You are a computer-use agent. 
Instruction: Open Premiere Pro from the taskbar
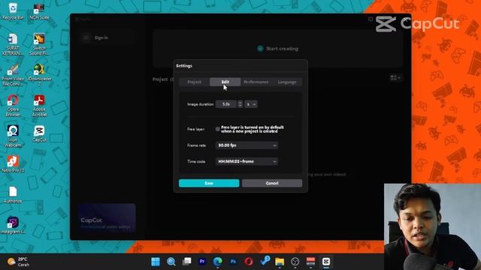tap(202, 262)
